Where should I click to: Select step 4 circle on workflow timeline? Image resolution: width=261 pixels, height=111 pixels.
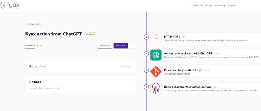pos(146,87)
